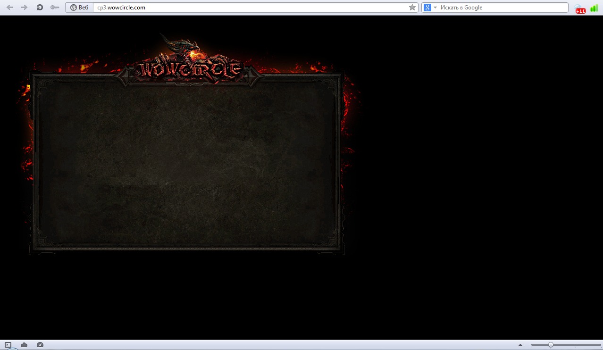The image size is (603, 350).
Task: Click the WowCircle logo banner
Action: 190,70
